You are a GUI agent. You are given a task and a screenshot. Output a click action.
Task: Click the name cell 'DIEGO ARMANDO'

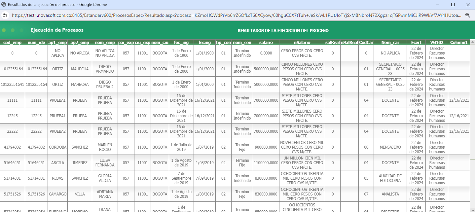[x=105, y=69]
